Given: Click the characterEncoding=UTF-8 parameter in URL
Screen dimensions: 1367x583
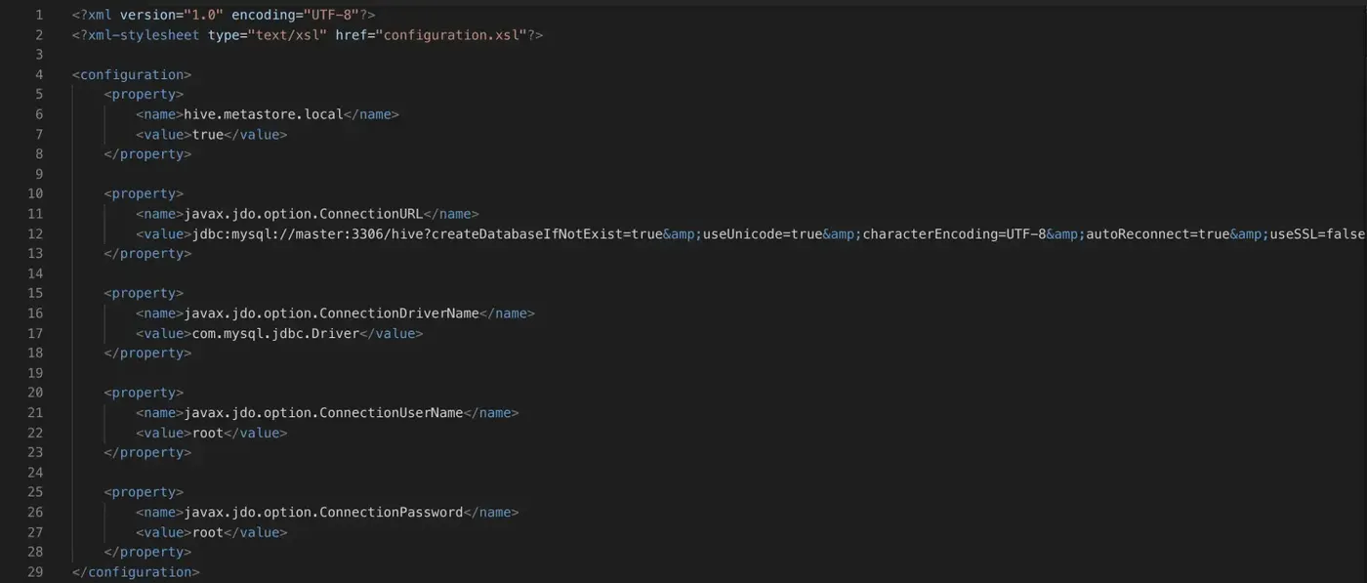Looking at the screenshot, I should pos(954,233).
